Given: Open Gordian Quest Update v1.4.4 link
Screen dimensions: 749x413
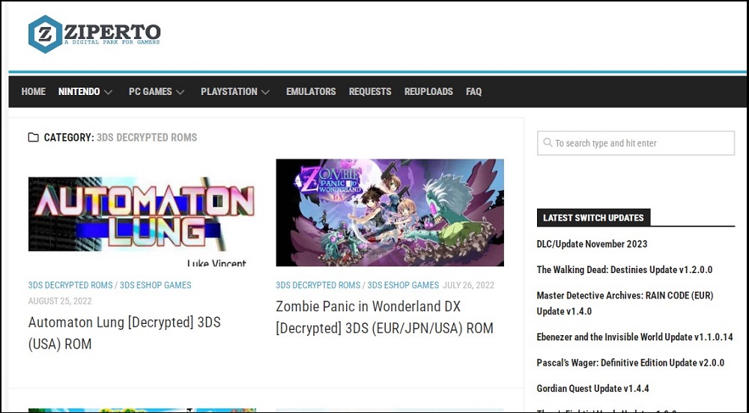Looking at the screenshot, I should (x=592, y=388).
